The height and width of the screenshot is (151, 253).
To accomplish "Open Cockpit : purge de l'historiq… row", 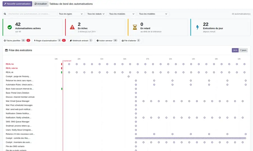I will [18, 76].
